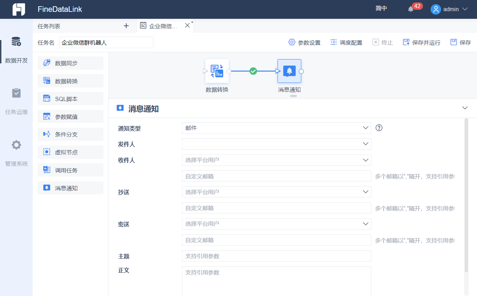The width and height of the screenshot is (477, 296).
Task: Open 任务运维 in the left sidebar
Action: pyautogui.click(x=17, y=101)
